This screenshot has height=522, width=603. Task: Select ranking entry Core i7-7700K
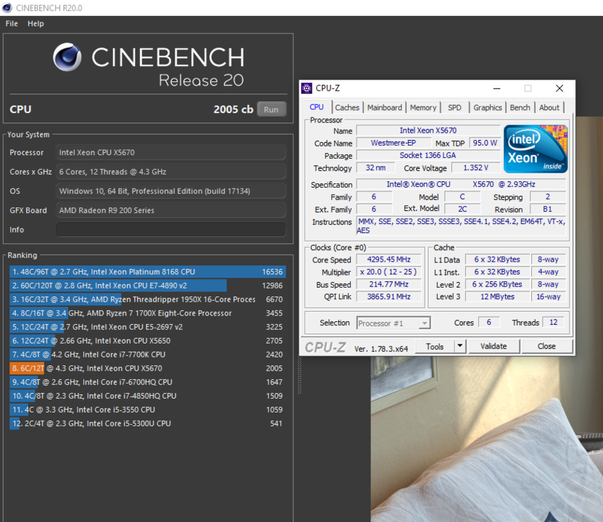148,355
